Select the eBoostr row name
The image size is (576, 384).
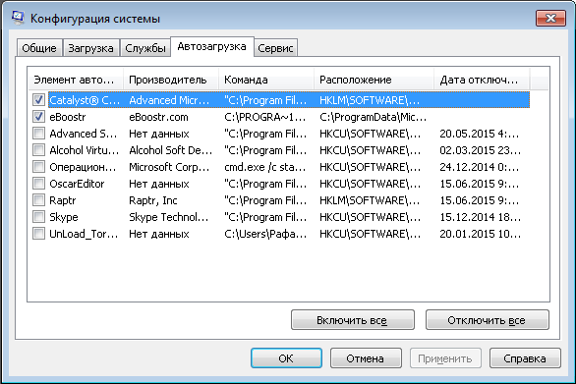point(68,117)
